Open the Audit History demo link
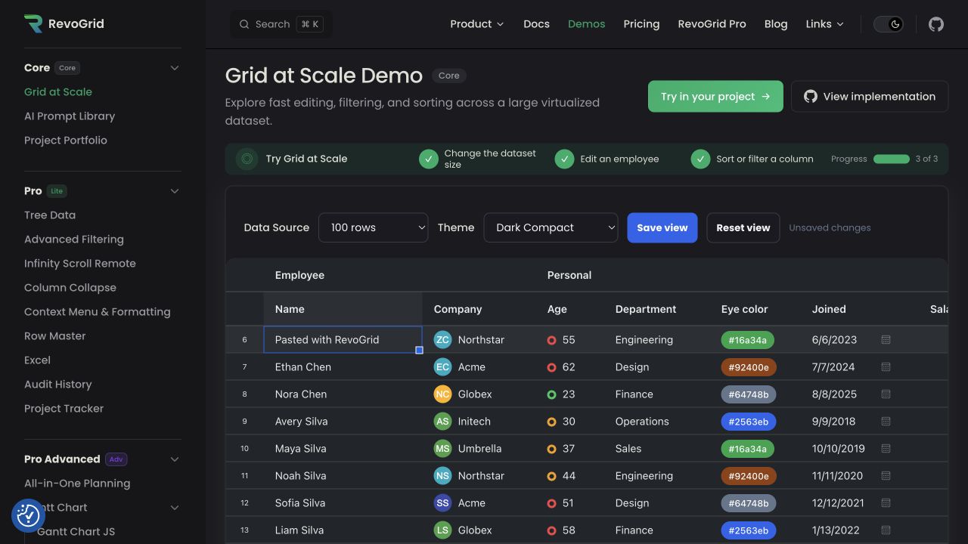This screenshot has height=544, width=968. click(x=57, y=385)
